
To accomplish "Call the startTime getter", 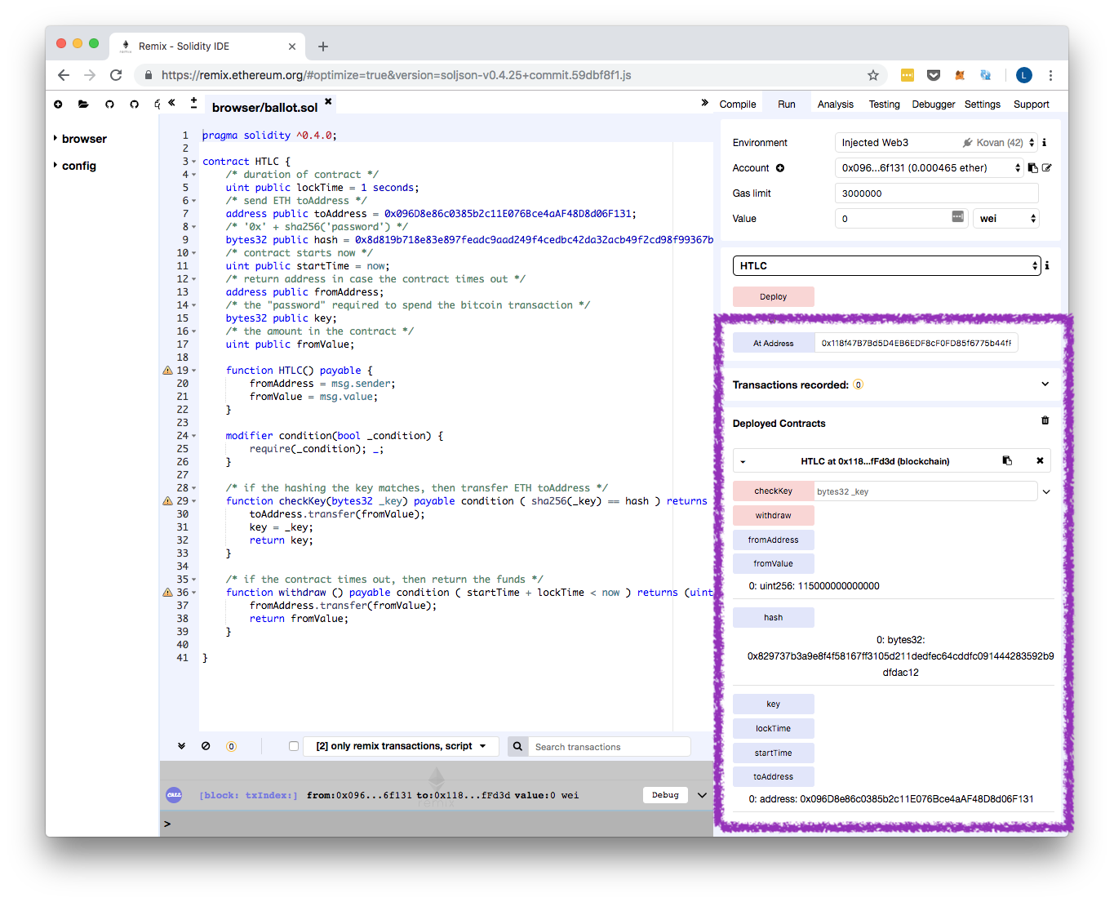I will pos(774,753).
